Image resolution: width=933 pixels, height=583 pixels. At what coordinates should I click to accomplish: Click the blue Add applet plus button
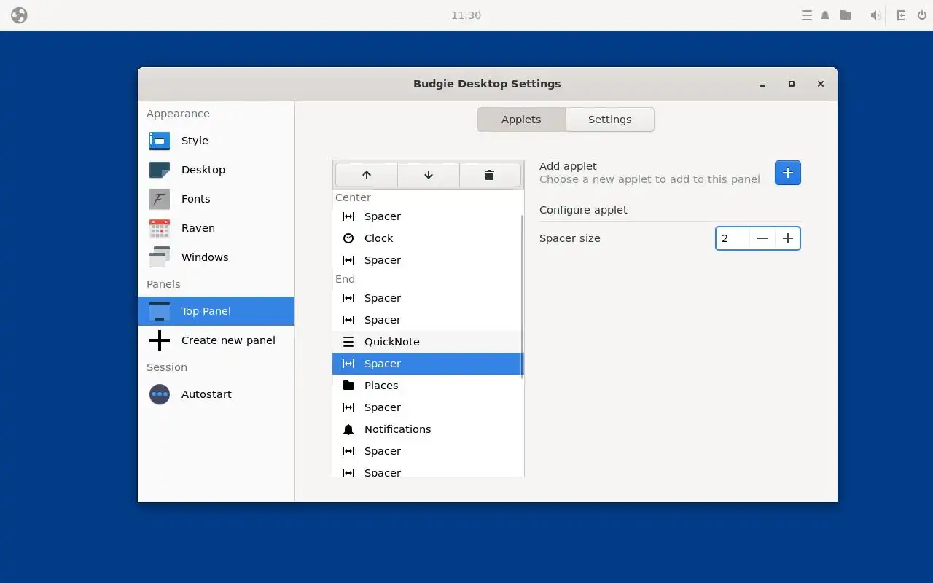coord(788,173)
